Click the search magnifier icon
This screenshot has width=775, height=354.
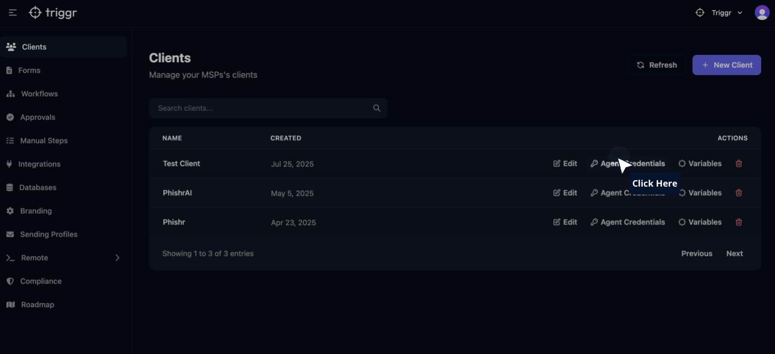tap(377, 108)
